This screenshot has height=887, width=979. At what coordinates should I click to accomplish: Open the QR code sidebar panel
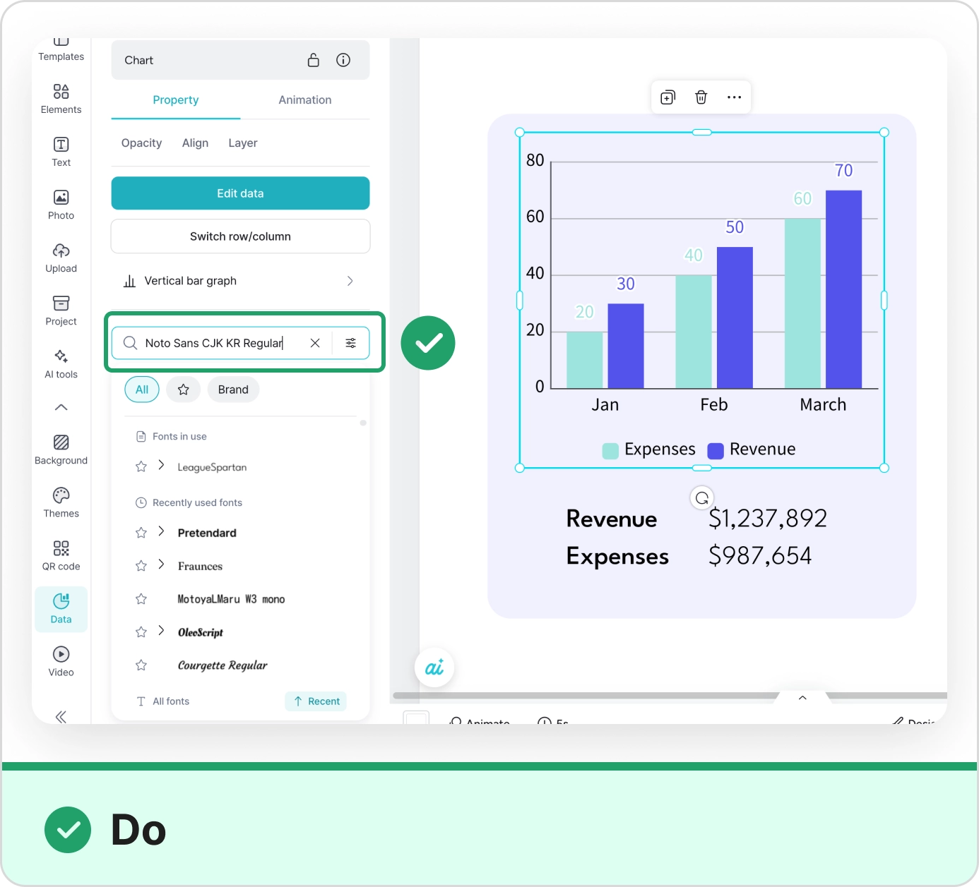click(61, 555)
